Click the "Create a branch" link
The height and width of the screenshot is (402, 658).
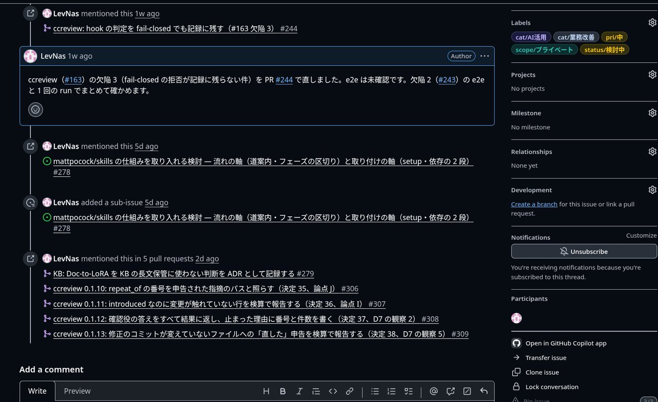534,204
